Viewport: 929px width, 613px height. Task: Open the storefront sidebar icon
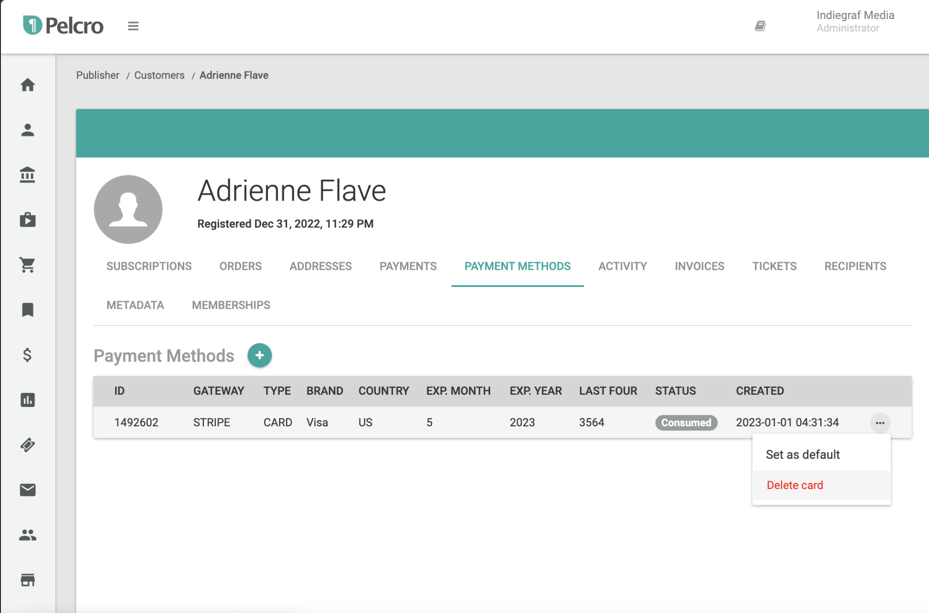[x=28, y=580]
